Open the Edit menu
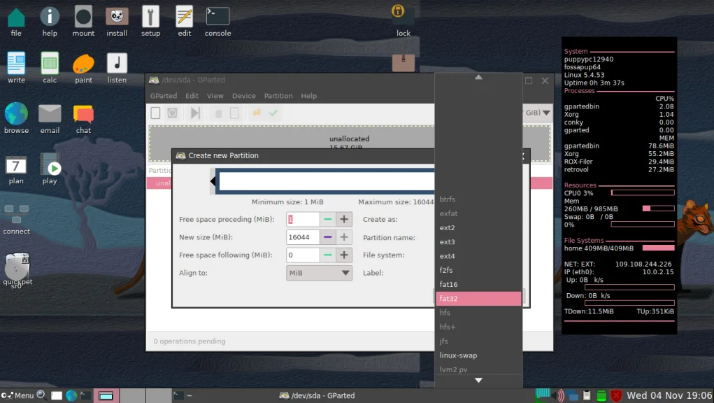Viewport: 714px width, 403px height. pyautogui.click(x=192, y=96)
